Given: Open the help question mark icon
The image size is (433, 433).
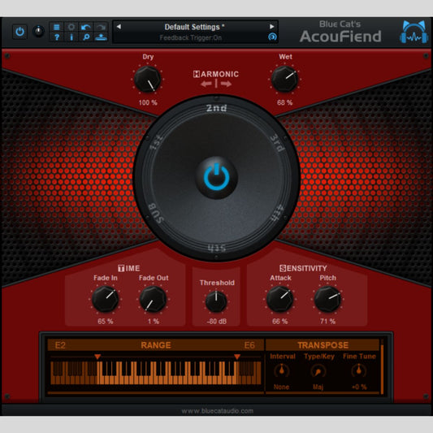Looking at the screenshot, I should [57, 37].
